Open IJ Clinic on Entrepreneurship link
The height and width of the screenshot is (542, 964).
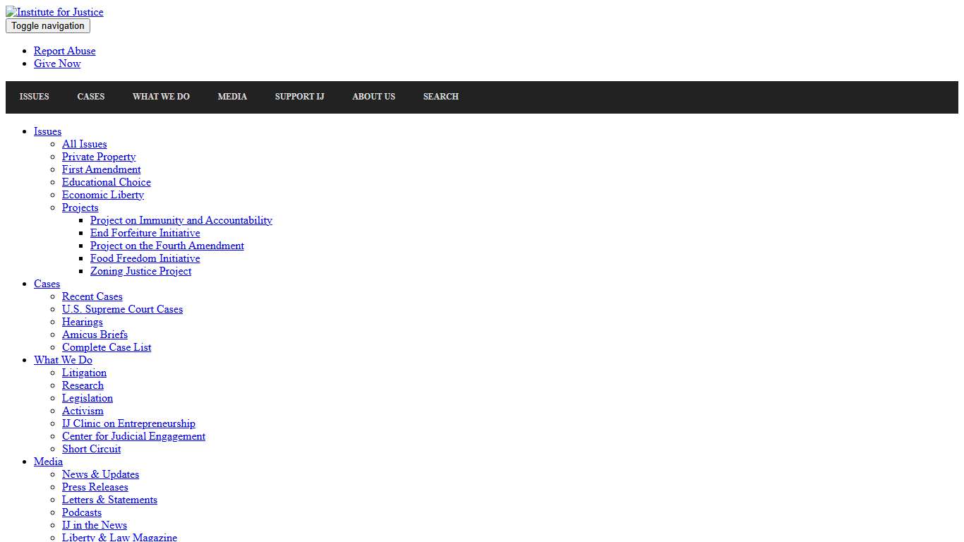click(x=128, y=423)
